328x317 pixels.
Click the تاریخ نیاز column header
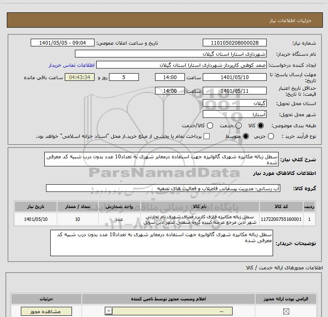36,206
